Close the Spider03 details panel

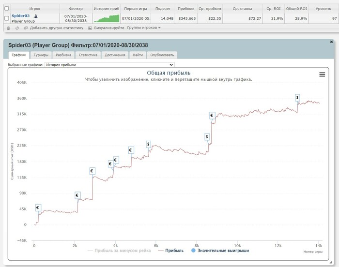pos(331,42)
